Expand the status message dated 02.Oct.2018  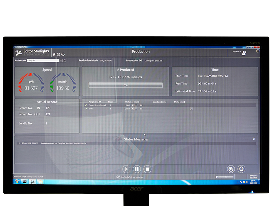coord(19,143)
